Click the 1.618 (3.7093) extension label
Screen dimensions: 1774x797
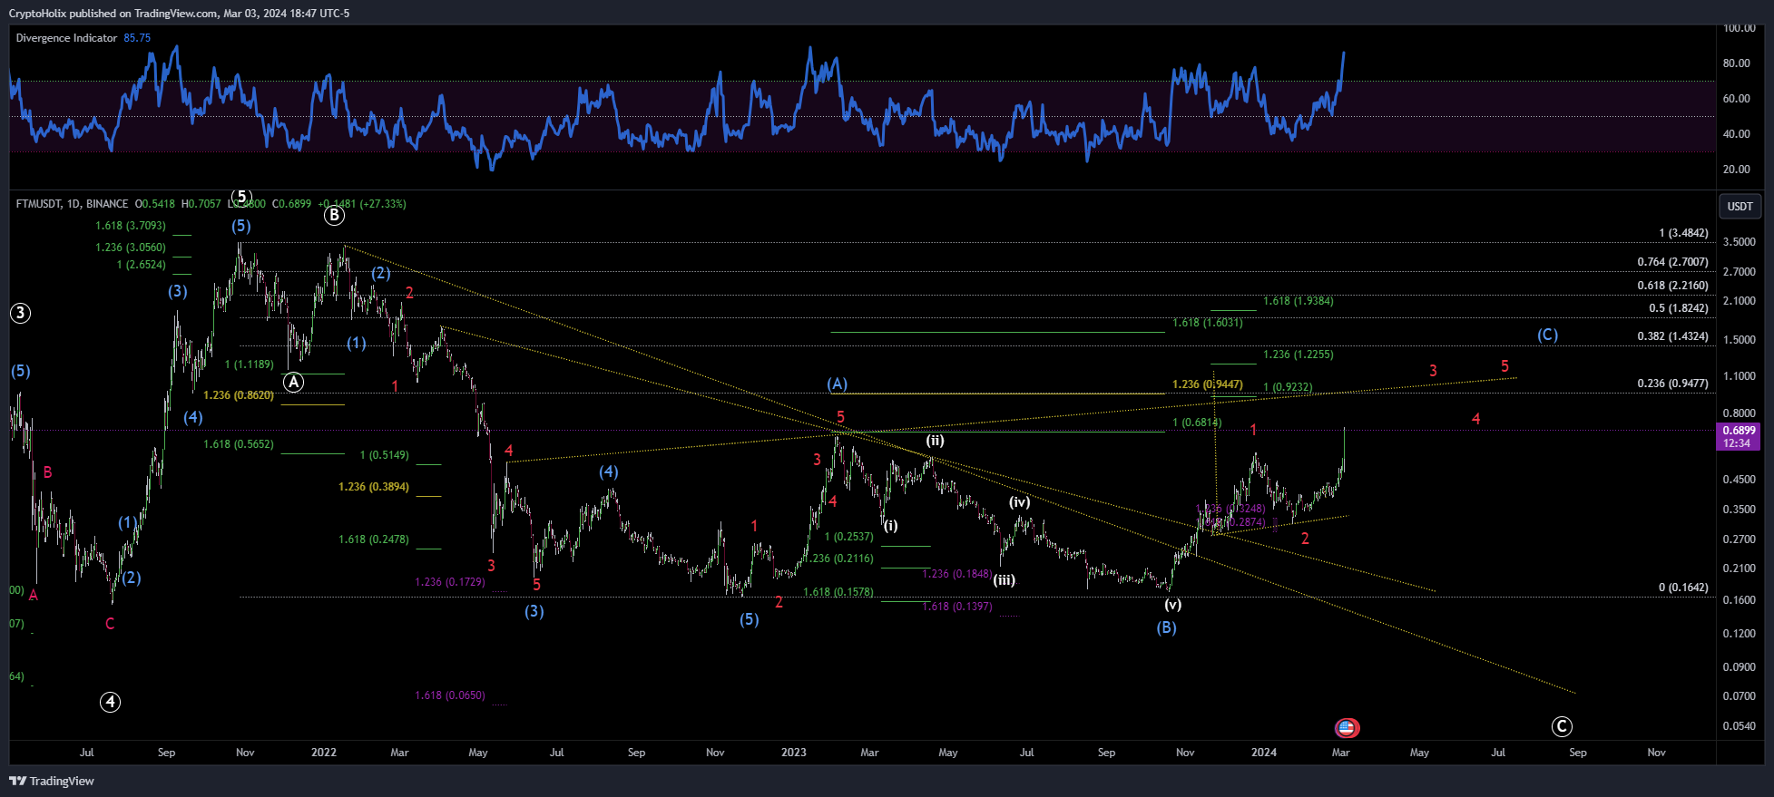click(x=131, y=226)
